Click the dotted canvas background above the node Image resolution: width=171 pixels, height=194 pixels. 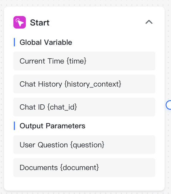(85, 3)
